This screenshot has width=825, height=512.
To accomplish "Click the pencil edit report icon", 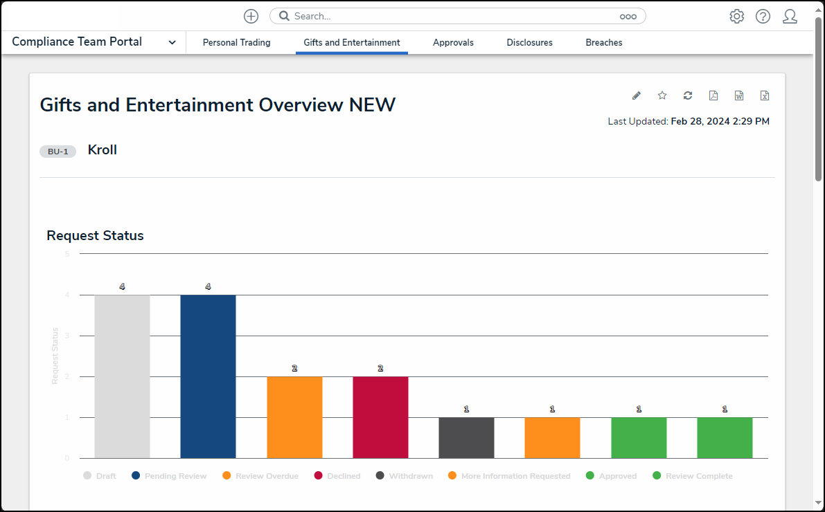I will [x=637, y=95].
